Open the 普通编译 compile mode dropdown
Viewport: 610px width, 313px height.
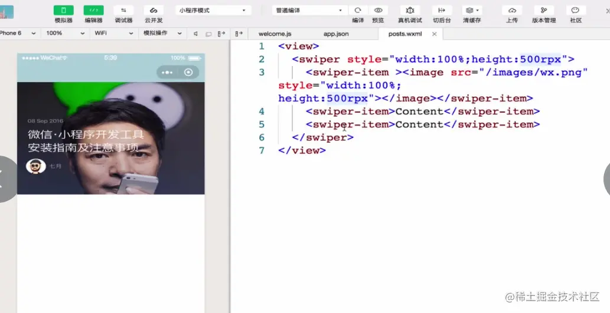309,11
